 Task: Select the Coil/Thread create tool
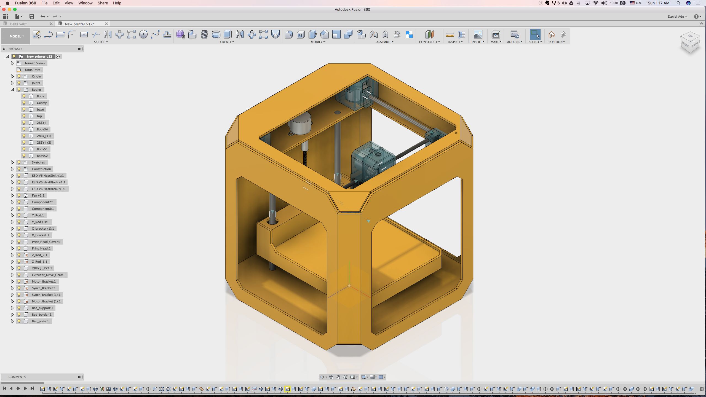pyautogui.click(x=204, y=34)
